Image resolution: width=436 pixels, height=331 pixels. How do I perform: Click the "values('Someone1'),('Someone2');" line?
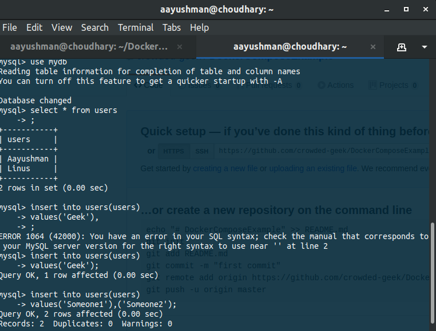click(103, 304)
